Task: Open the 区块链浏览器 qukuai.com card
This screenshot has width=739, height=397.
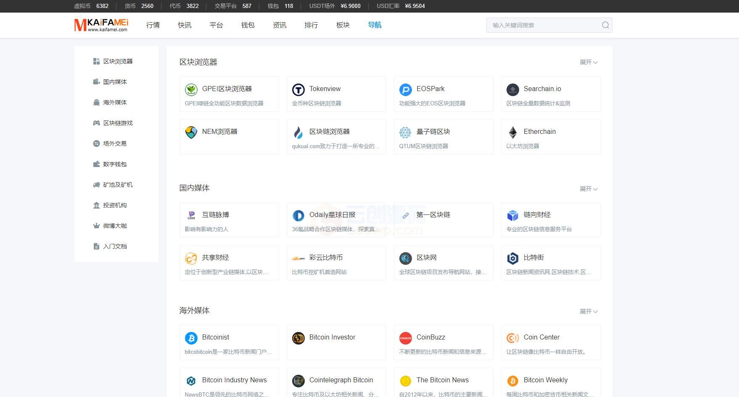Action: point(336,137)
